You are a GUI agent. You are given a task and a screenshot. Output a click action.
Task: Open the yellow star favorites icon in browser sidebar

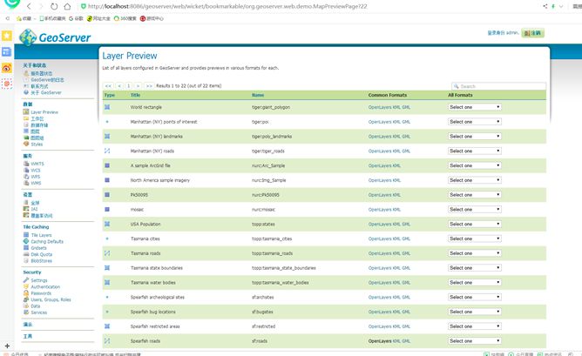coord(7,36)
